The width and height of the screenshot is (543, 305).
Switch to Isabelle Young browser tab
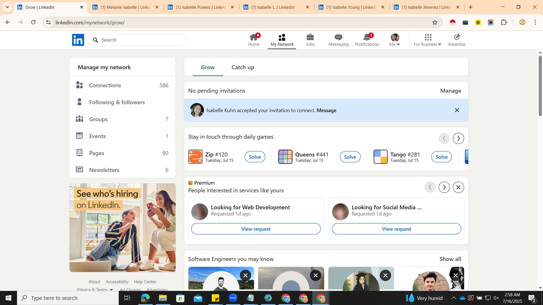[x=351, y=7]
